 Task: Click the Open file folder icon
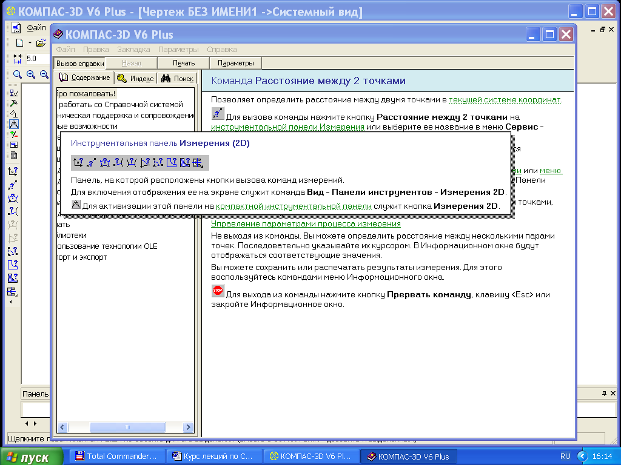tap(41, 43)
